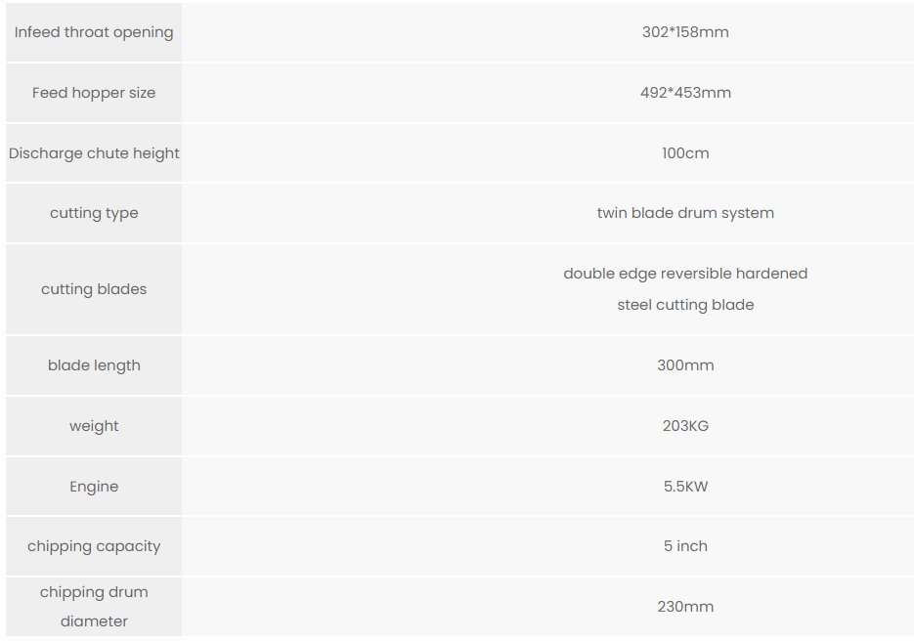914x642 pixels.
Task: Click the "weight" row label
Action: click(x=94, y=426)
